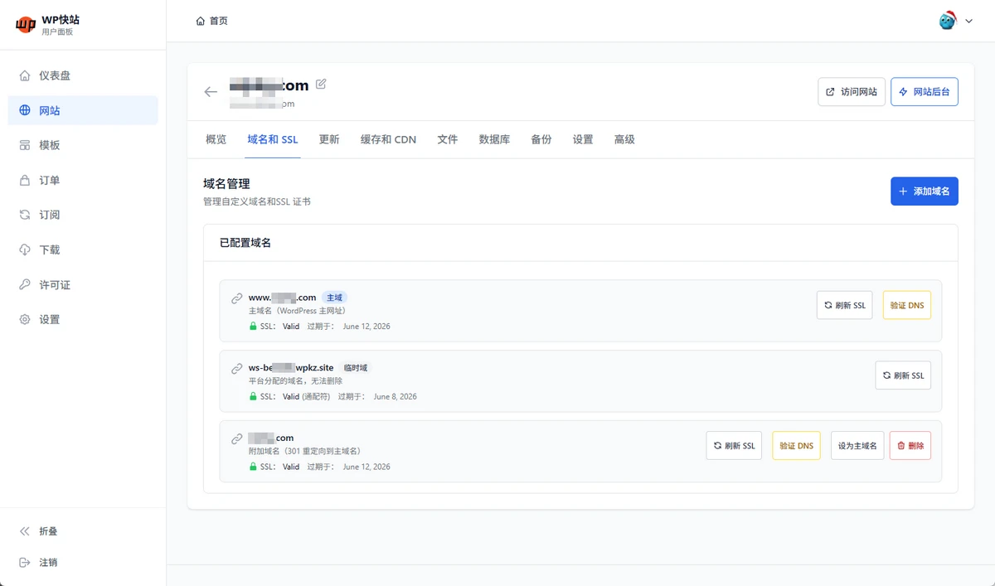This screenshot has height=586, width=995.
Task: Go to 订阅 in the sidebar
Action: tap(50, 215)
